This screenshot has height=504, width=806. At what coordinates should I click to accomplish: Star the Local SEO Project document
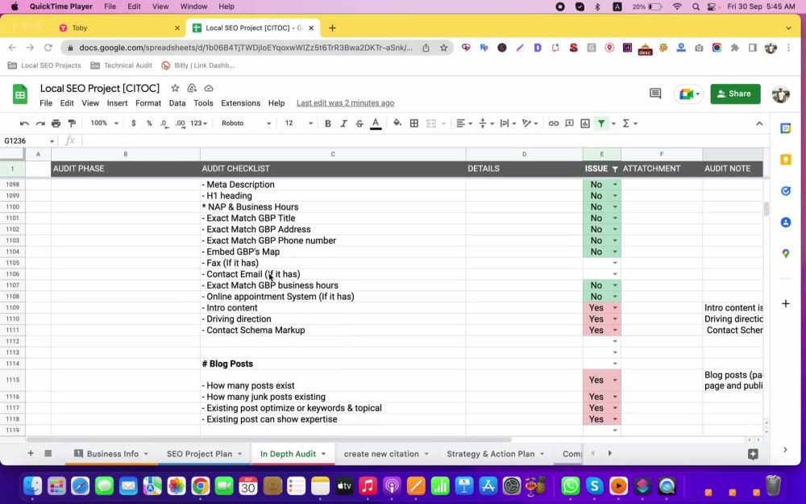175,88
